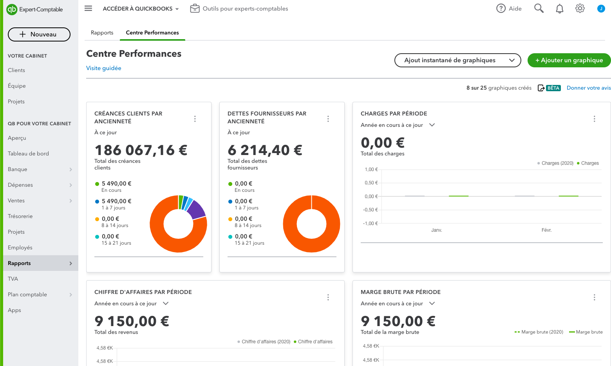Toggle Charges (2020) legend entry

555,163
